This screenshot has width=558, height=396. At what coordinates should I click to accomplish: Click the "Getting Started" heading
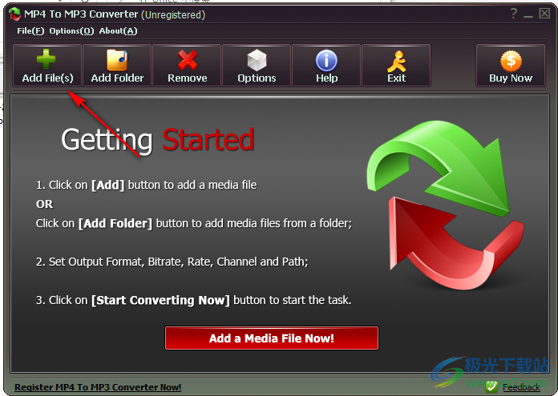point(158,139)
